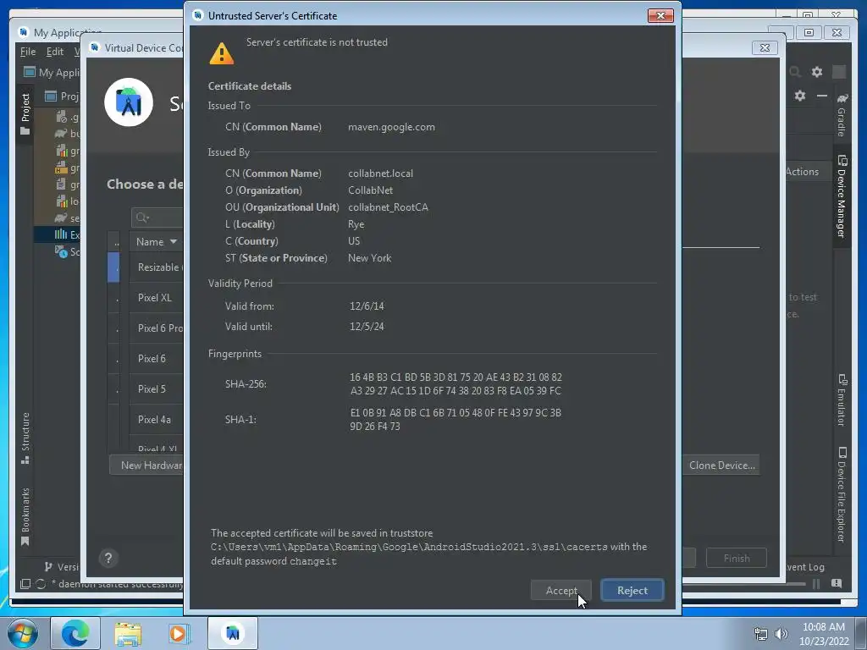Open the Gradle tool window

pos(842,116)
